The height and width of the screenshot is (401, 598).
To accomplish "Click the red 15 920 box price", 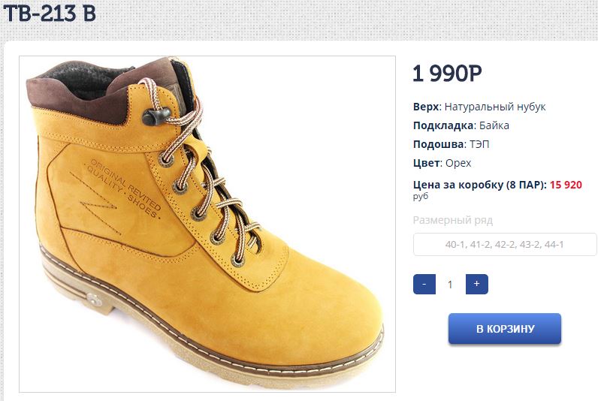I will click(x=566, y=185).
